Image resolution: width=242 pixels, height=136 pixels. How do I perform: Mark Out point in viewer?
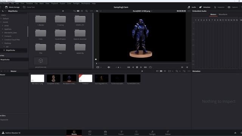187,67
